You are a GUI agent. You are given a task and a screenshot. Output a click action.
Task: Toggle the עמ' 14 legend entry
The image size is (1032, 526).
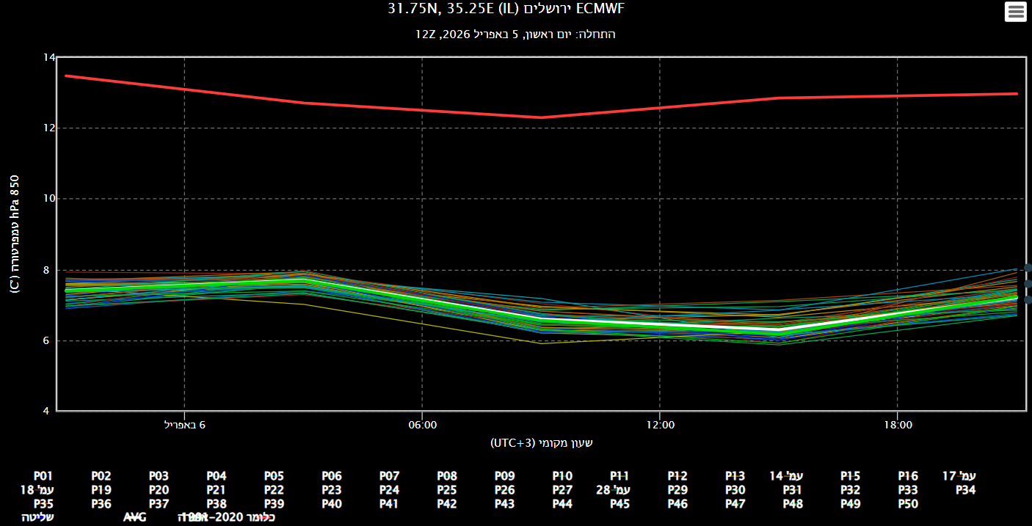(786, 476)
